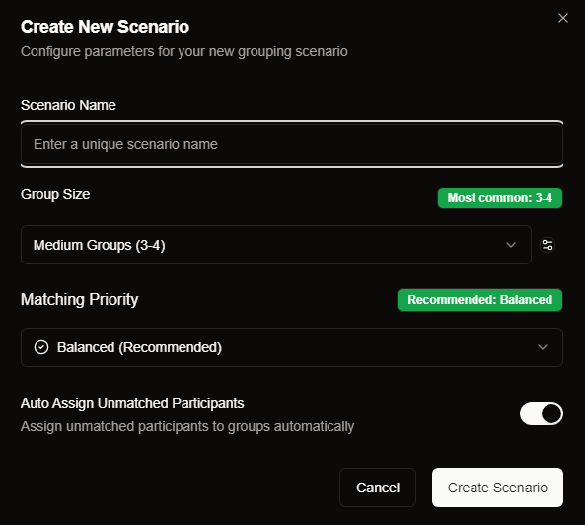
Task: Click chevron arrow in Matching Priority selector
Action: click(x=543, y=347)
